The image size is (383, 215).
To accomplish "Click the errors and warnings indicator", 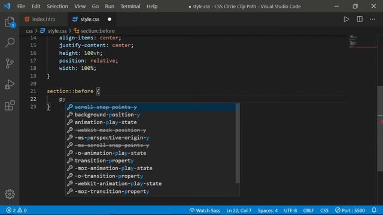I will (16, 210).
